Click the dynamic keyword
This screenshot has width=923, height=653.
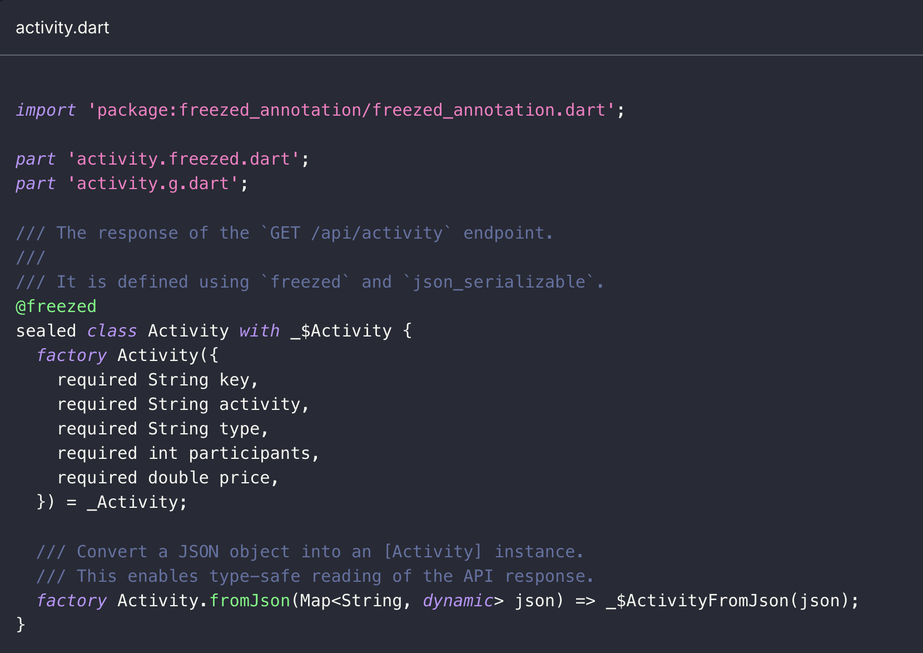tap(458, 600)
